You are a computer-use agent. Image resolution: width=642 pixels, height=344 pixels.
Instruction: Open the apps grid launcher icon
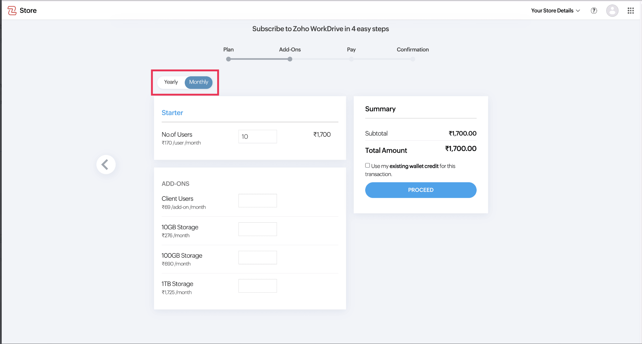click(x=631, y=11)
